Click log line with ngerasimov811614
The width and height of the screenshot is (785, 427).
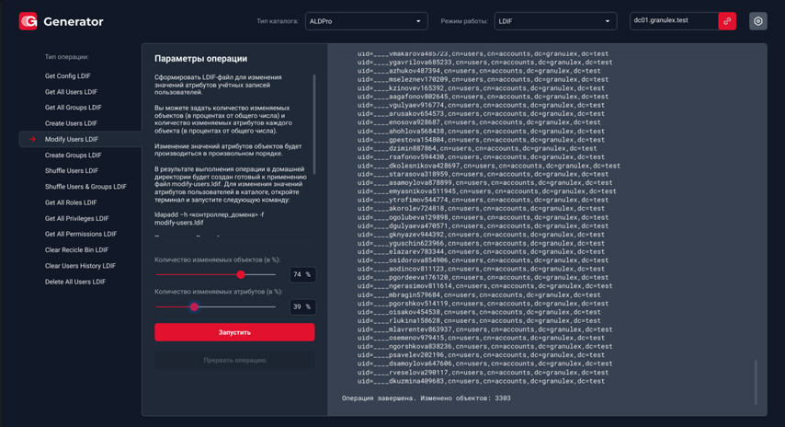pyautogui.click(x=484, y=286)
